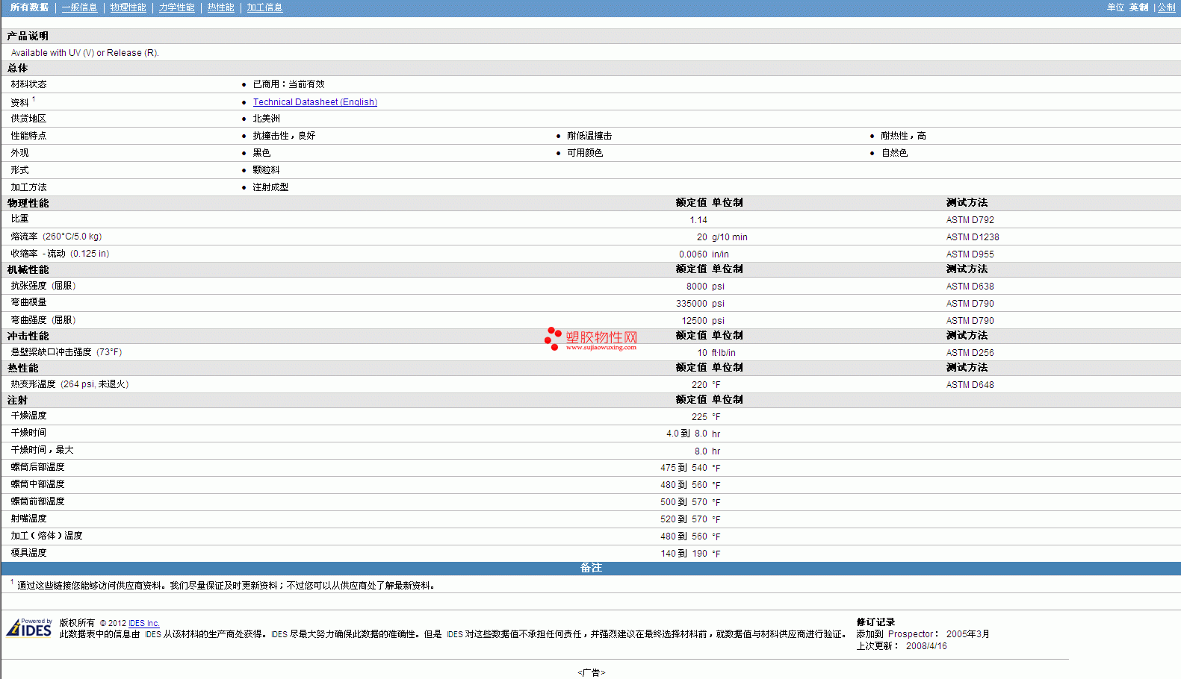
Task: Click the 热变形温度 value 220 °F
Action: point(706,385)
